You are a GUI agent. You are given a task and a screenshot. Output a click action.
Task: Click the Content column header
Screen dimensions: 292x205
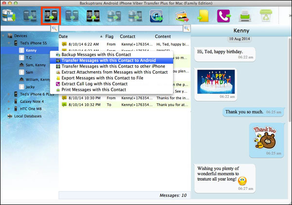pos(163,37)
